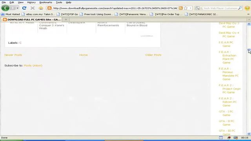Click the forward navigation arrow
This screenshot has width=251, height=141.
point(13,8)
